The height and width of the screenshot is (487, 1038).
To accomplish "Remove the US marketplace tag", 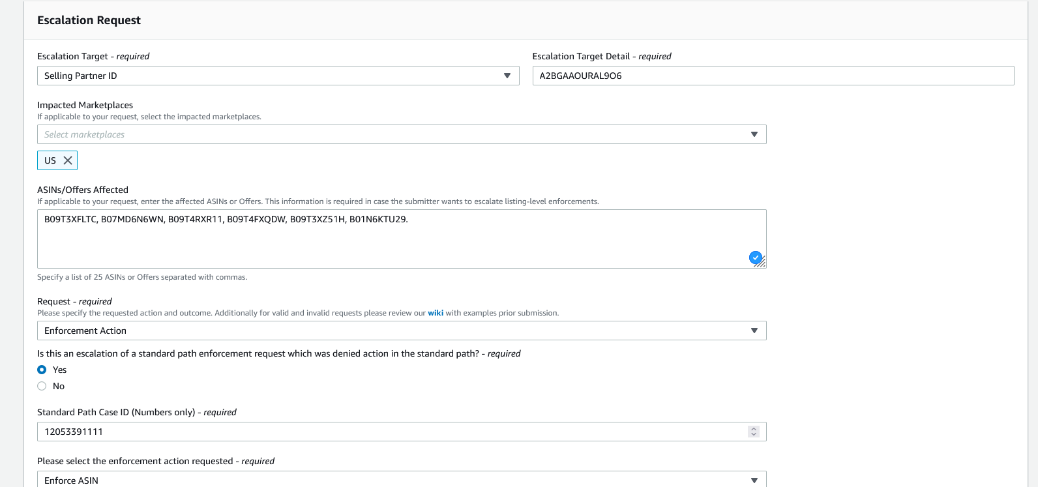I will tap(68, 160).
